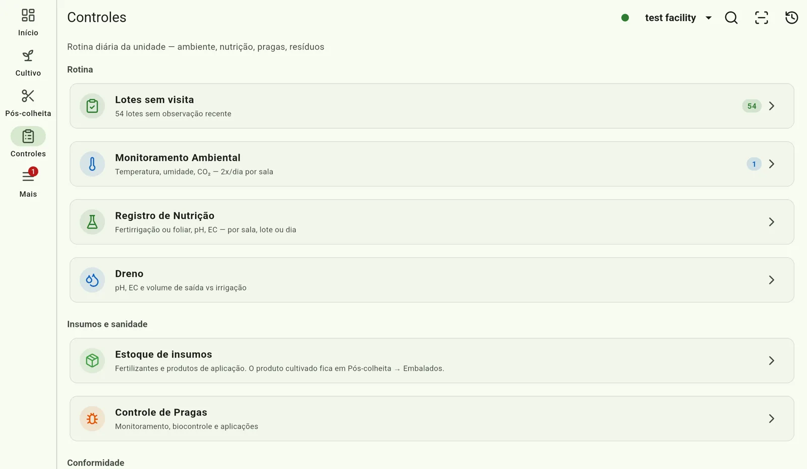The height and width of the screenshot is (469, 807).
Task: Open the scan code icon
Action: tap(762, 18)
